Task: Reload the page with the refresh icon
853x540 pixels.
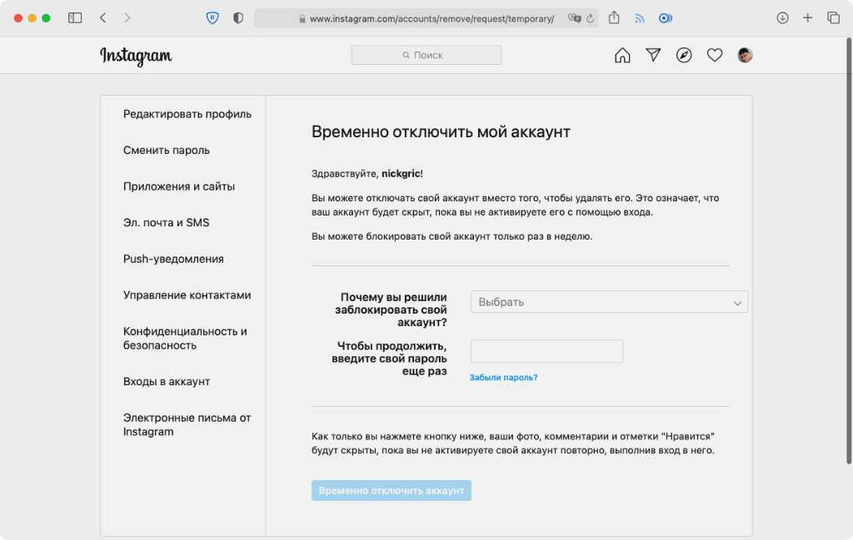Action: tap(590, 18)
